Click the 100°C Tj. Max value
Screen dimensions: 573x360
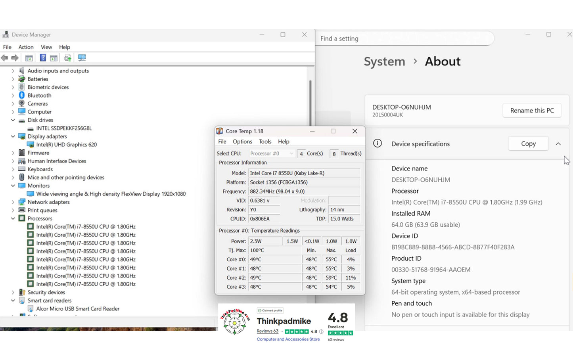(275, 251)
